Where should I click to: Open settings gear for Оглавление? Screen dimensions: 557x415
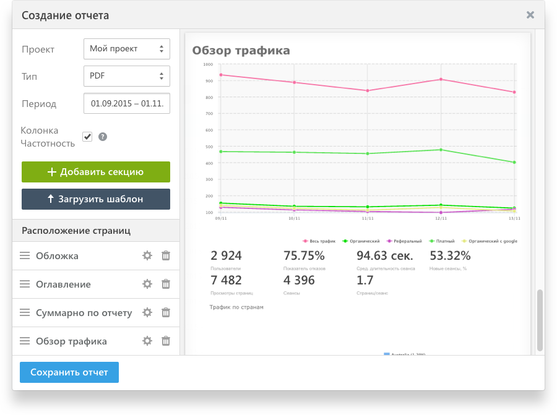point(147,284)
